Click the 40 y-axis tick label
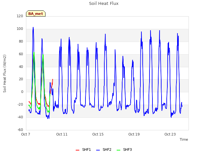 [x=21, y=67]
